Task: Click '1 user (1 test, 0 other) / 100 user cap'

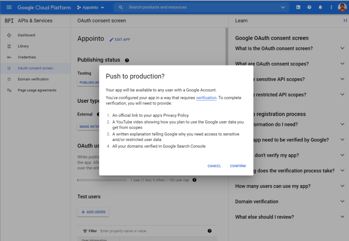Action: point(160,180)
